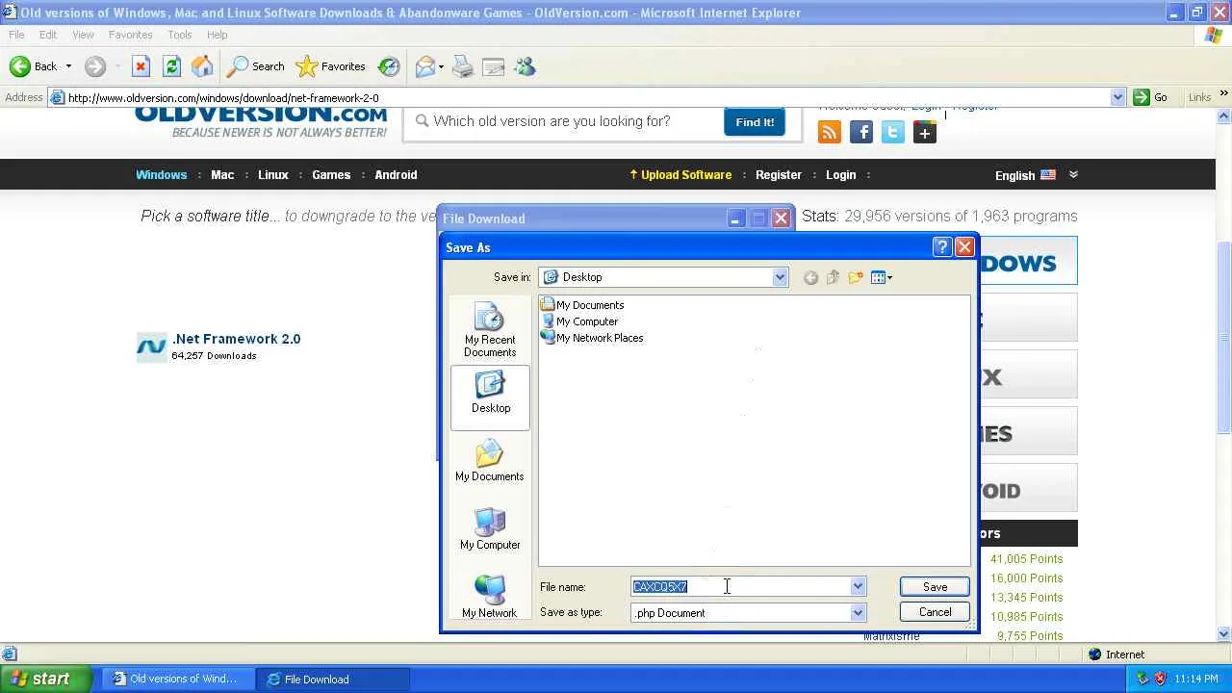This screenshot has width=1232, height=693.
Task: Open the Favorites menu in menu bar
Action: (x=130, y=35)
